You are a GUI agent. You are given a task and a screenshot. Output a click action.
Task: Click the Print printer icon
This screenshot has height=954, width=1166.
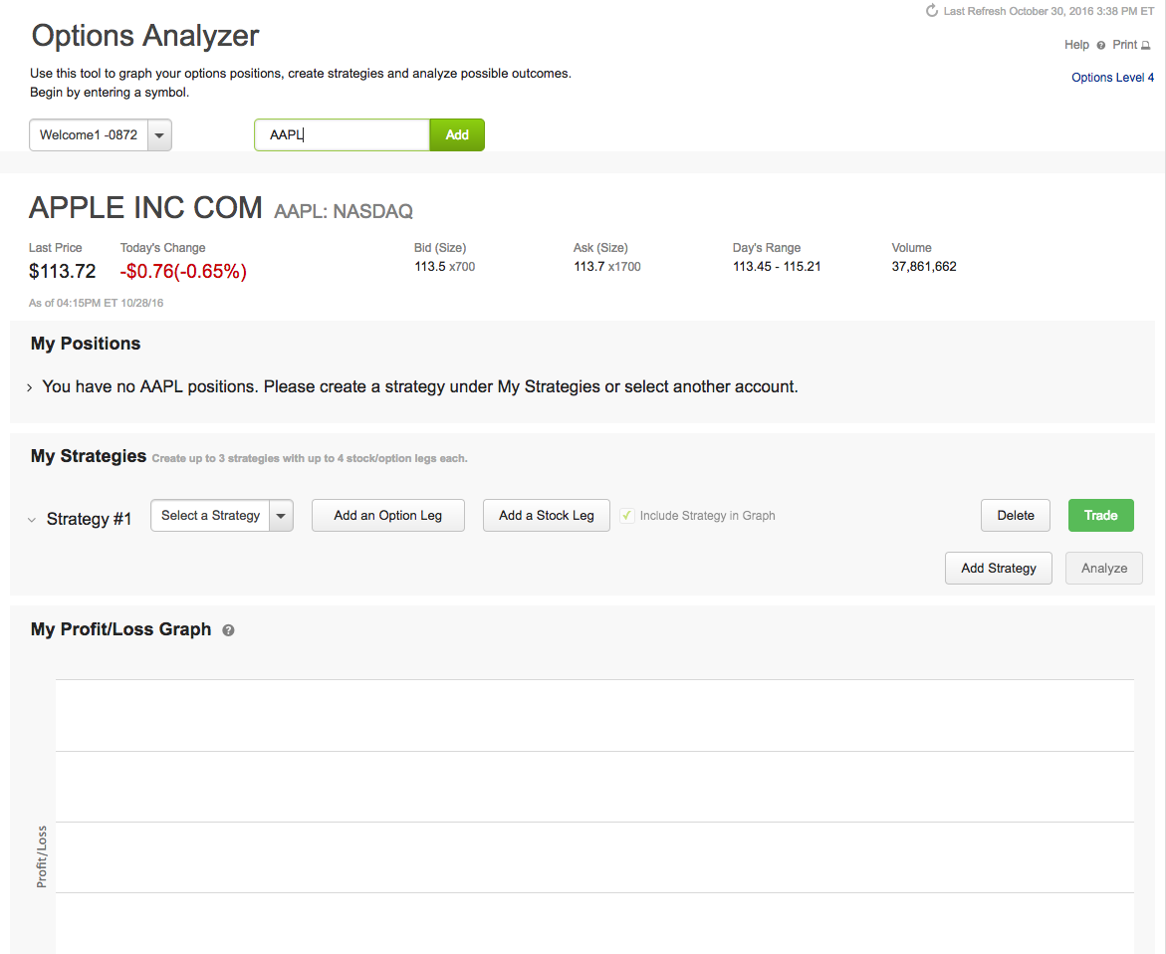[x=1146, y=46]
